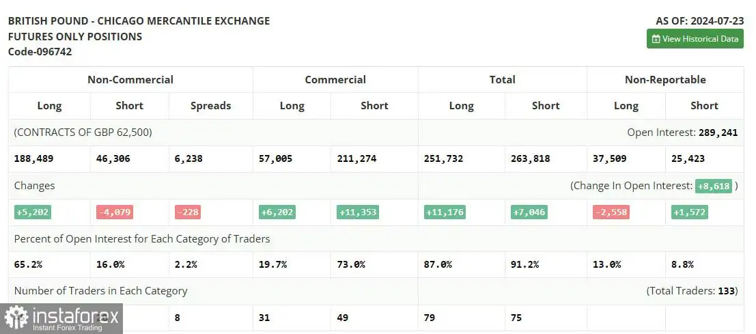This screenshot has width=756, height=334.
Task: Click spreads value 6,238
Action: click(189, 158)
